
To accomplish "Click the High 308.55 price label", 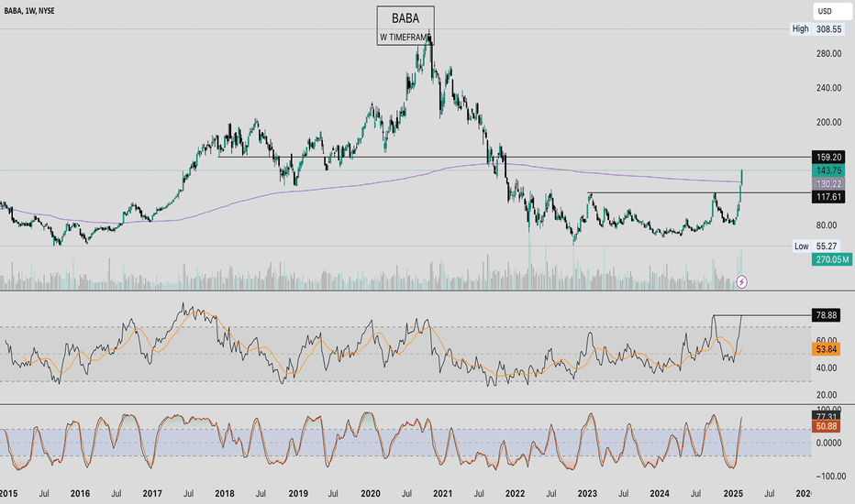I will [817, 29].
